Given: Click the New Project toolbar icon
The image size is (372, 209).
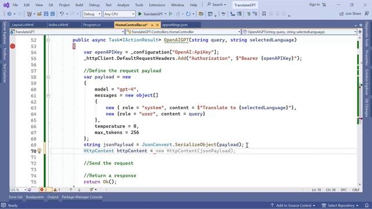Looking at the screenshot, I should (29, 14).
